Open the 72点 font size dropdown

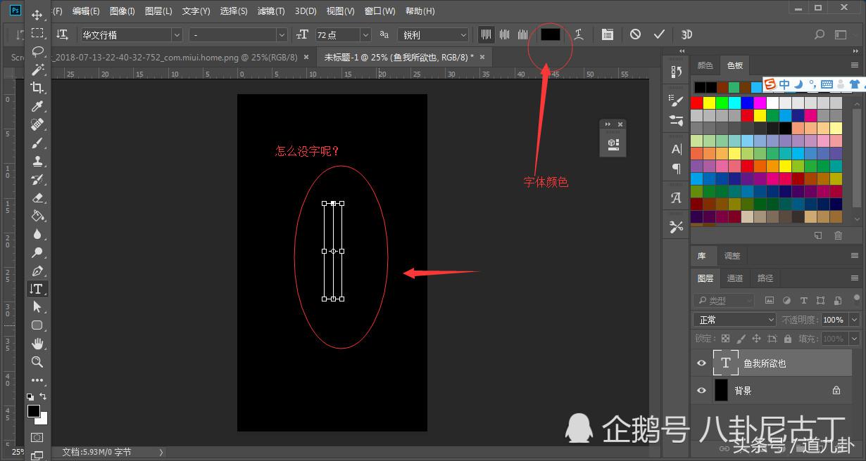[365, 34]
